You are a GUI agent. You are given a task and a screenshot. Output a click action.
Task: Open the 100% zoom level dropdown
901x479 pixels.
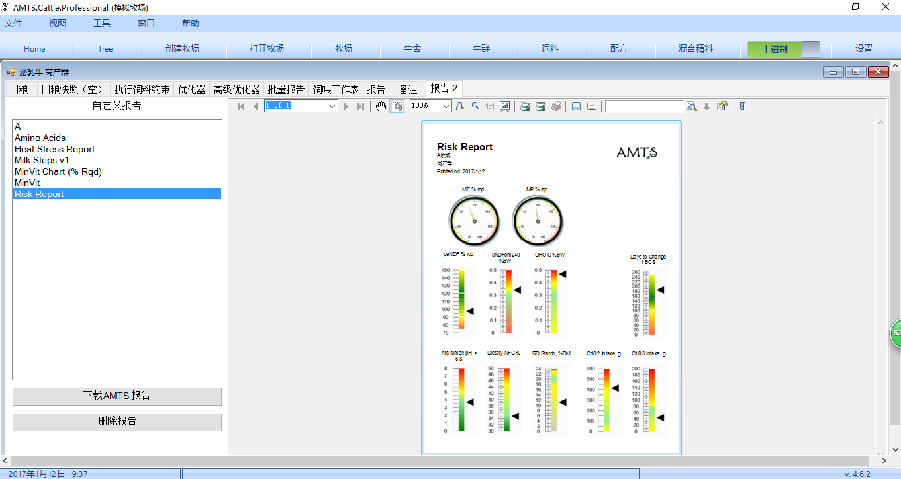(446, 106)
